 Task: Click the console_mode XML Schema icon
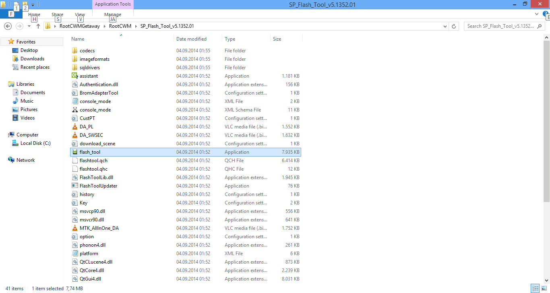coord(74,110)
